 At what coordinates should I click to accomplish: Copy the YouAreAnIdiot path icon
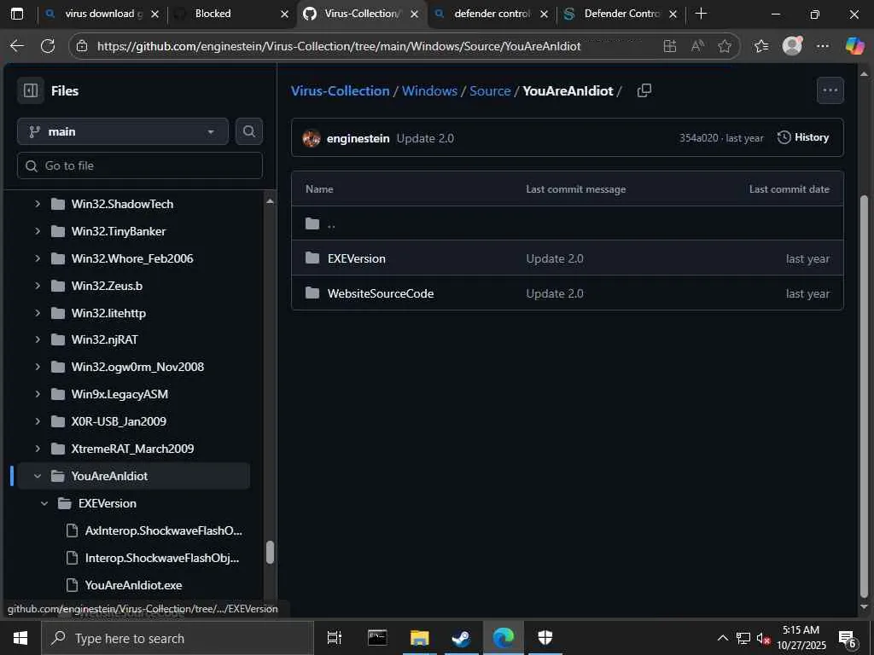coord(644,90)
